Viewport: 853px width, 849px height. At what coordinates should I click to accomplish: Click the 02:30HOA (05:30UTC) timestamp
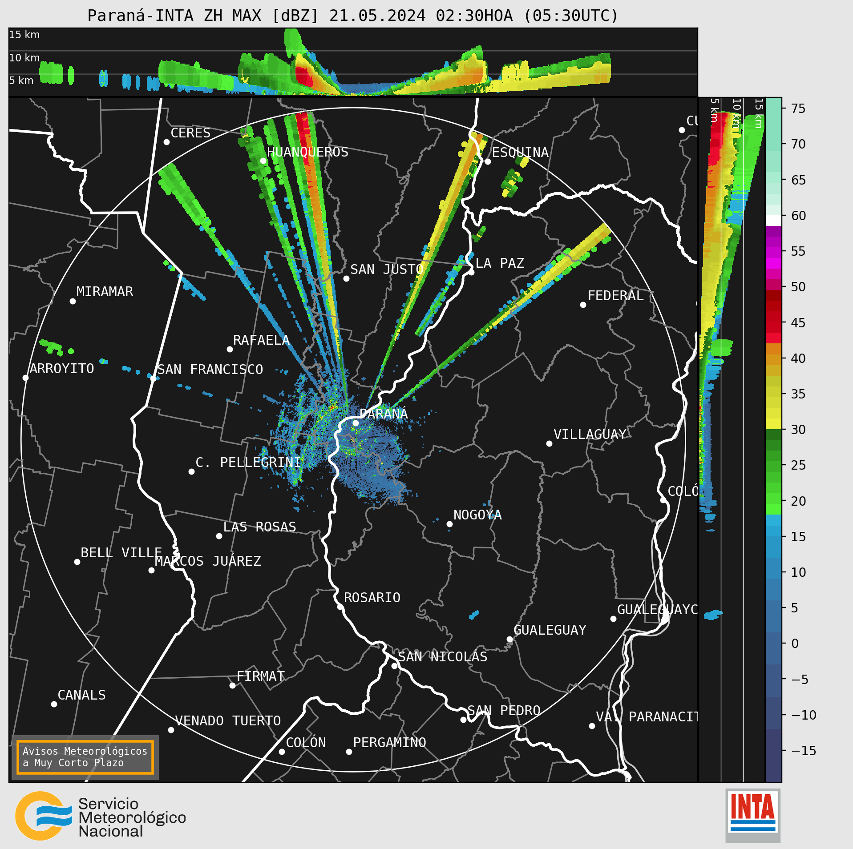click(527, 16)
